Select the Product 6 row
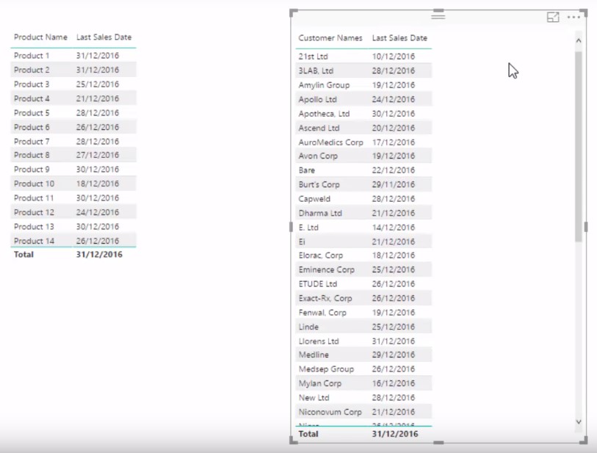597x453 pixels. coord(73,127)
